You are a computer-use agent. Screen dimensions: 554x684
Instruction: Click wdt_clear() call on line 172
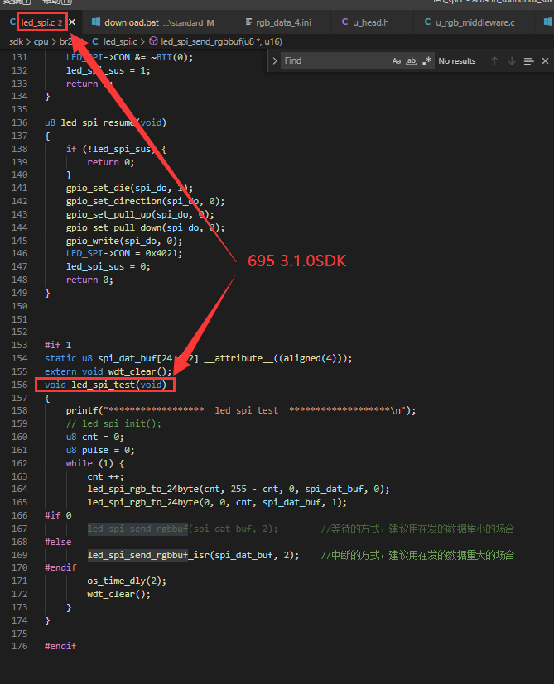point(119,594)
